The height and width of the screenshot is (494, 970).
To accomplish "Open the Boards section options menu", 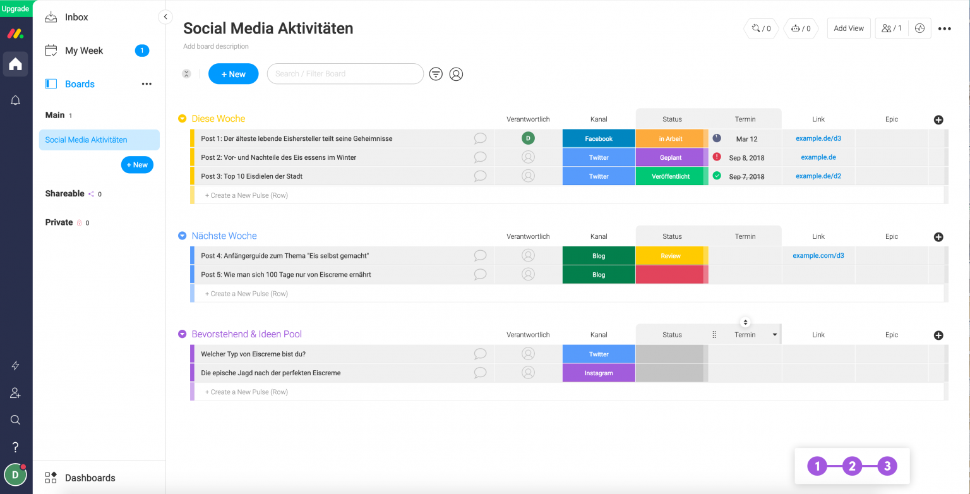I will click(147, 83).
